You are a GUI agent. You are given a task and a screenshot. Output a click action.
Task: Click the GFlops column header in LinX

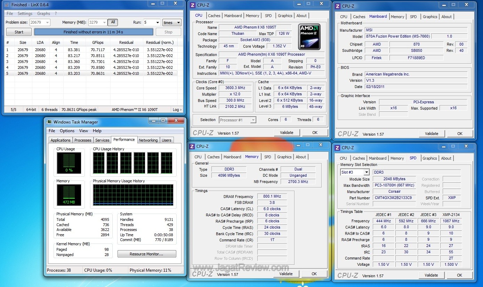(x=98, y=42)
